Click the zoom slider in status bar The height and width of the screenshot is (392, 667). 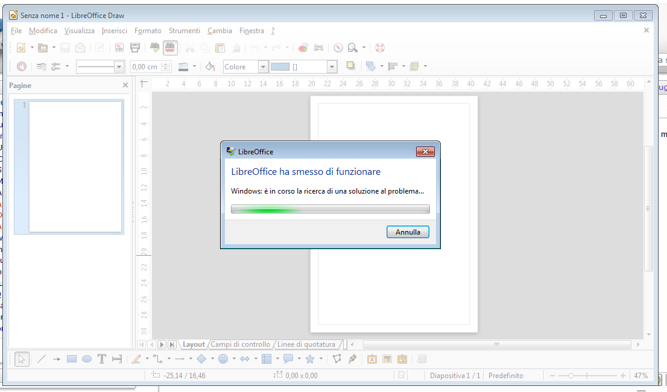coord(587,376)
